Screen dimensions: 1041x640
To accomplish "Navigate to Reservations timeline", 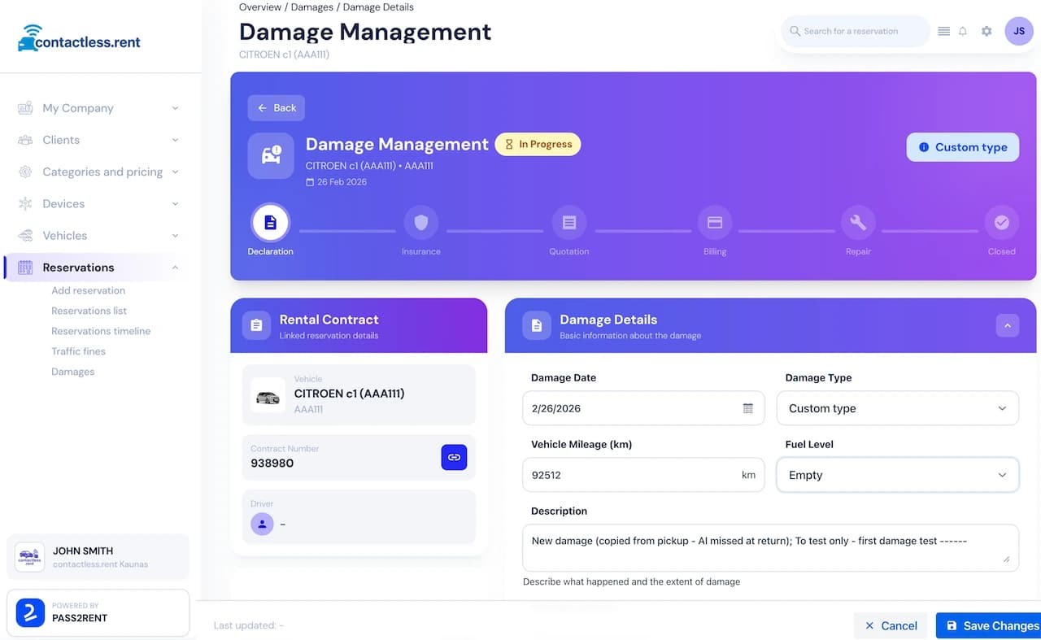I will (x=101, y=331).
